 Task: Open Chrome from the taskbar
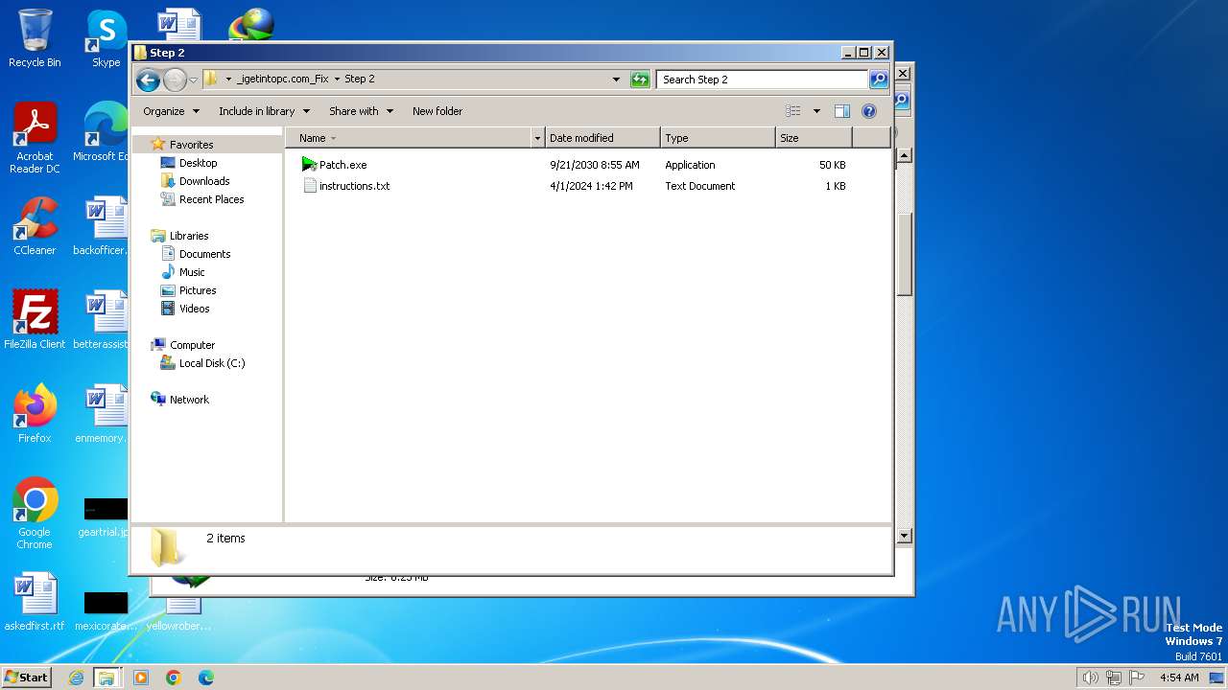(x=174, y=678)
